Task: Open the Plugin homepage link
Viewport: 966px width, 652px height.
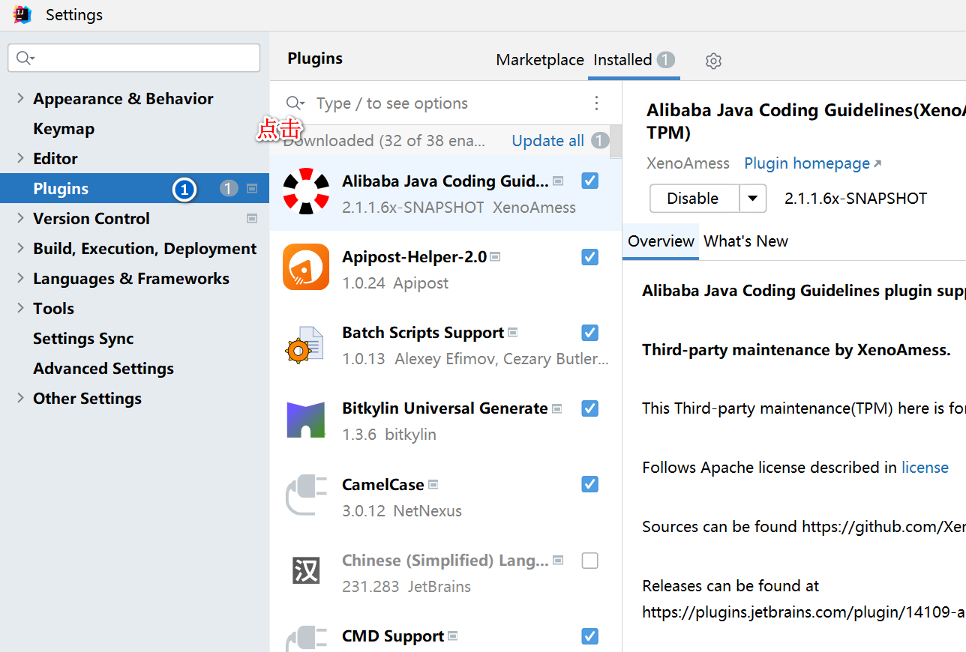Action: pyautogui.click(x=807, y=163)
